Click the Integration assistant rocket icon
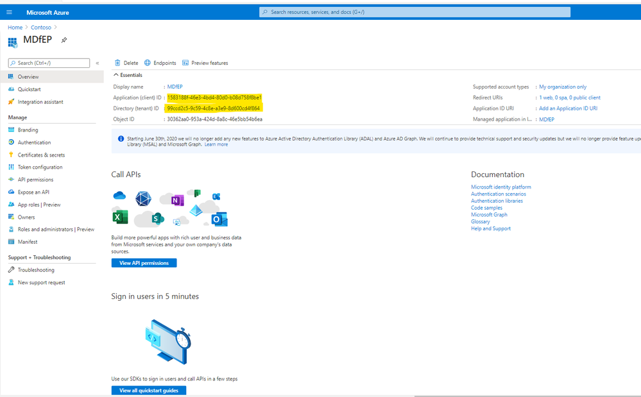The image size is (641, 397). 11,102
